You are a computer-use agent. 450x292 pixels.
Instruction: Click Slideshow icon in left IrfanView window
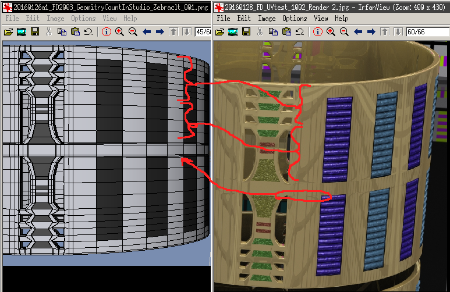tap(22, 31)
